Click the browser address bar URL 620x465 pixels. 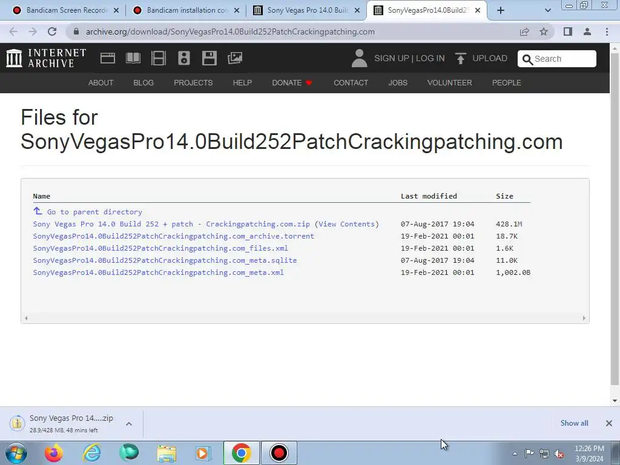pos(230,31)
